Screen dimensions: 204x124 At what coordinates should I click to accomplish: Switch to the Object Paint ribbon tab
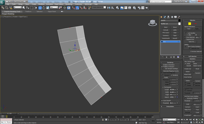52,12
